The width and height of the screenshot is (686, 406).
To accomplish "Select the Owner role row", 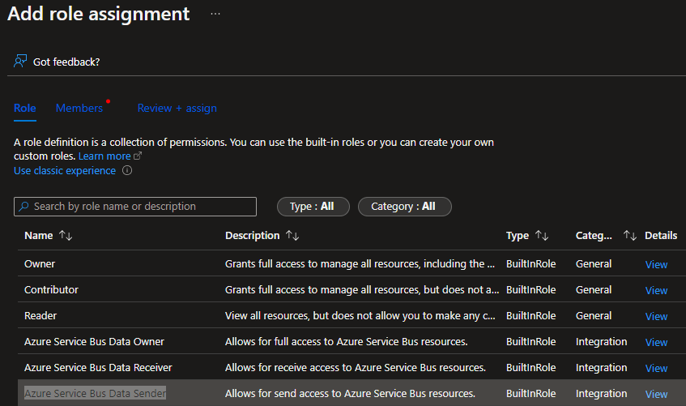I will point(352,263).
